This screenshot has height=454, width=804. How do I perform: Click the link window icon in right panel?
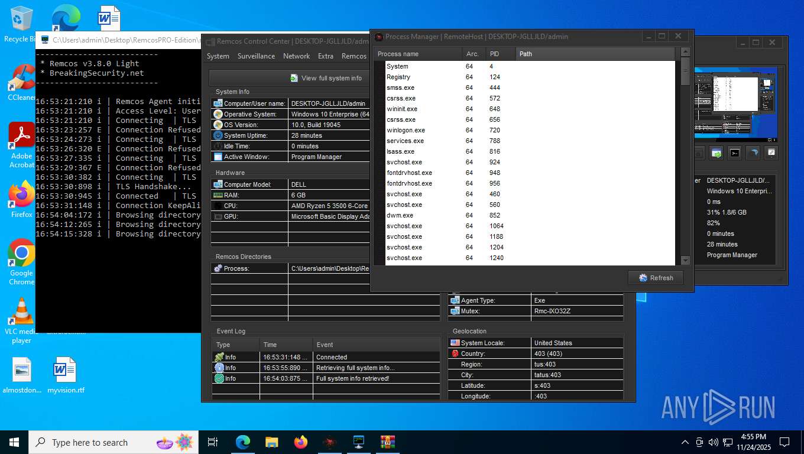coord(771,153)
